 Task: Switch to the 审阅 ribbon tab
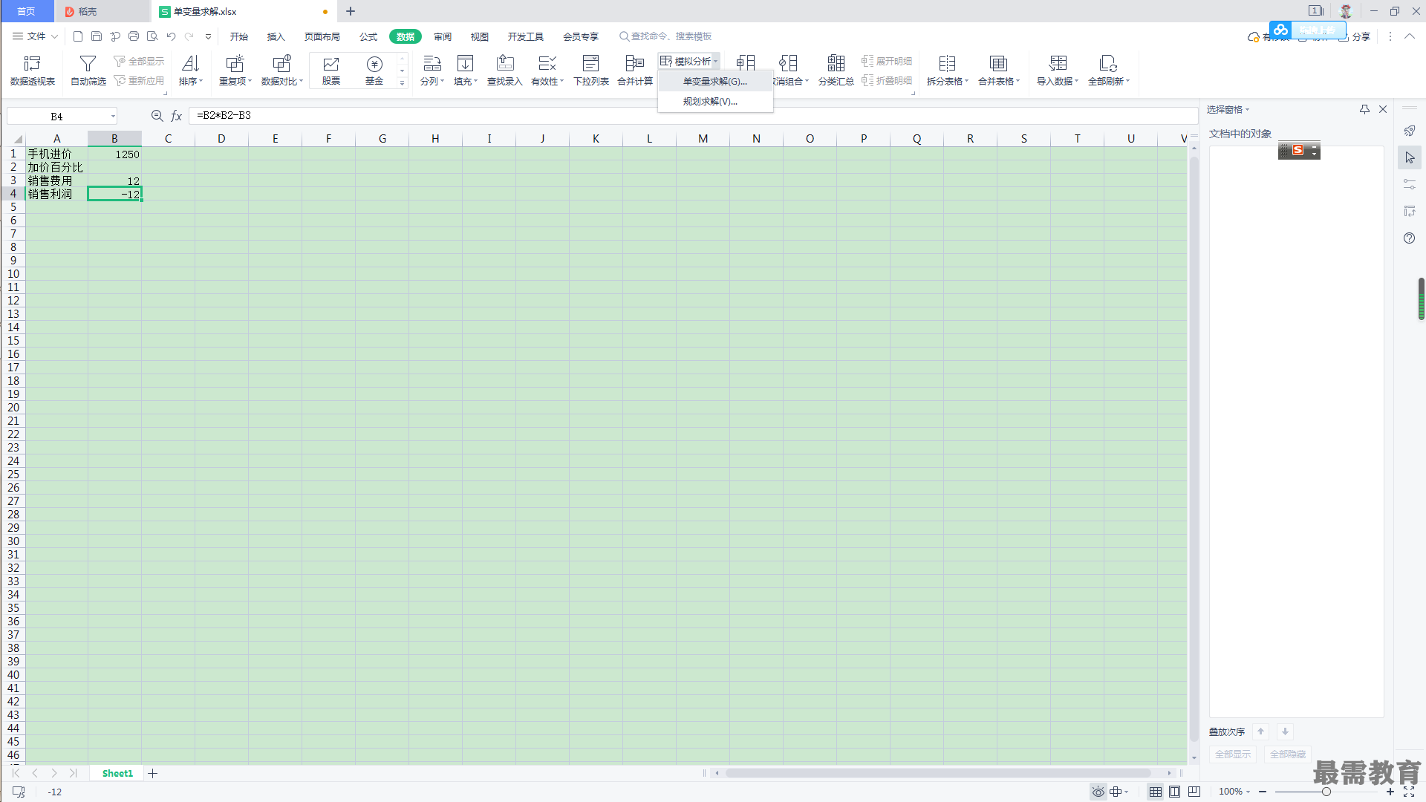coord(443,36)
